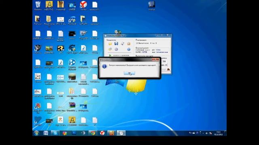Open Skype from the taskbar
The width and height of the screenshot is (259, 145).
[x=55, y=133]
